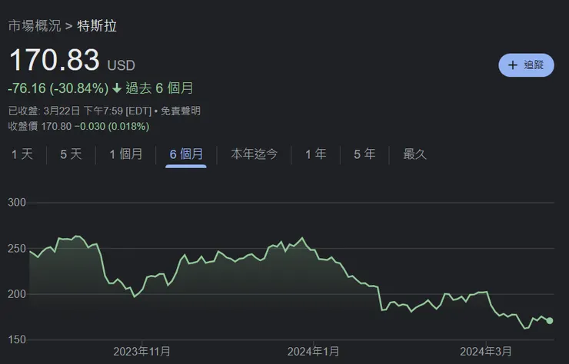Click the 170.83 price value
The height and width of the screenshot is (364, 569).
[54, 60]
